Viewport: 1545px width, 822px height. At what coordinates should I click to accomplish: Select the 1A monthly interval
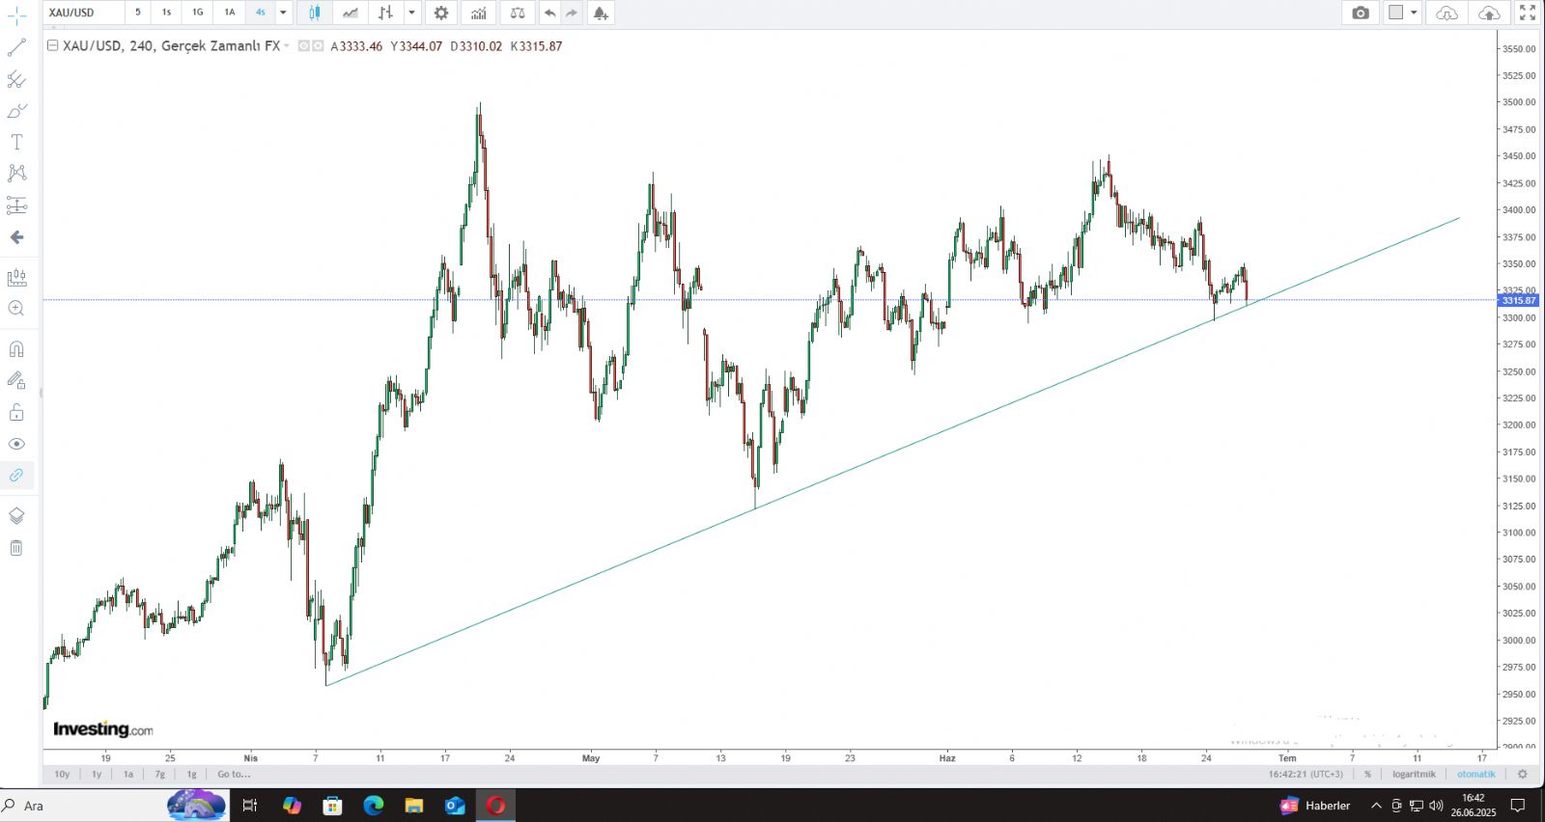[x=229, y=13]
